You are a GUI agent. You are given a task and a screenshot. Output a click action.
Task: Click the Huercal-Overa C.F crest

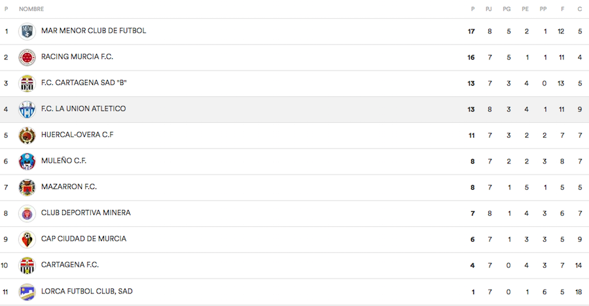click(x=27, y=135)
